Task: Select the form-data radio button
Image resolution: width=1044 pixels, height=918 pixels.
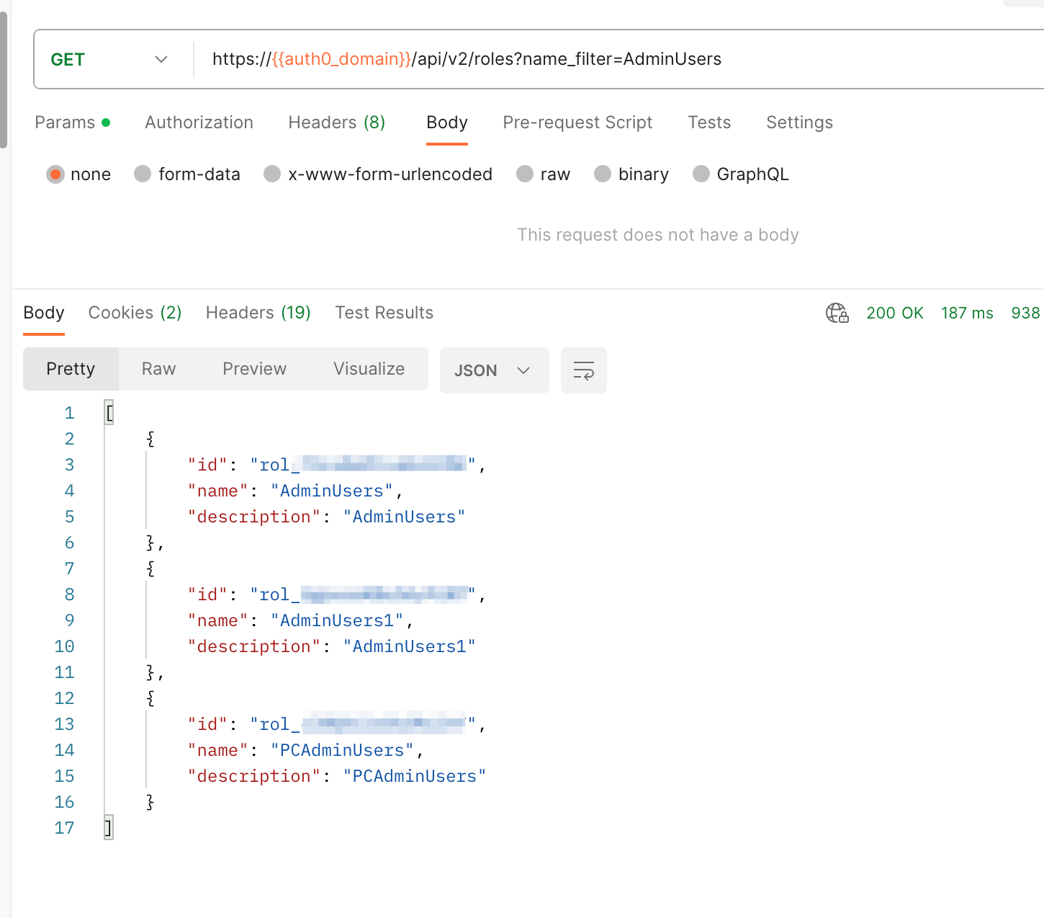Action: [143, 174]
